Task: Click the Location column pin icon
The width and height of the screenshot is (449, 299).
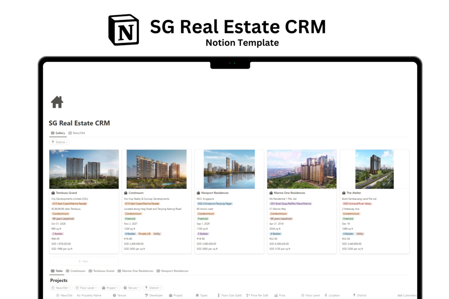Action: point(326,295)
